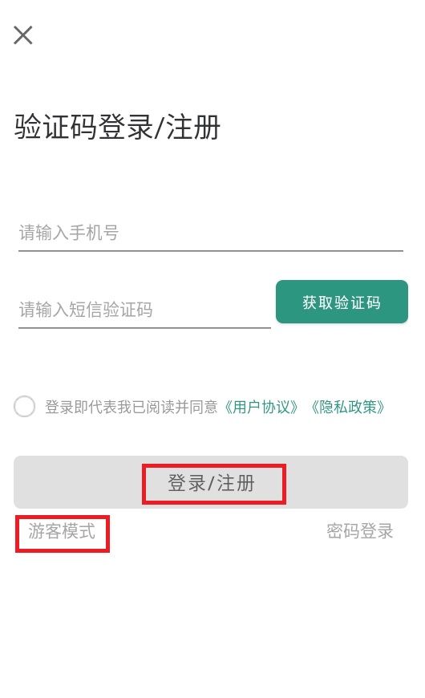Enable the read-and-agree circle toggle

[x=25, y=407]
